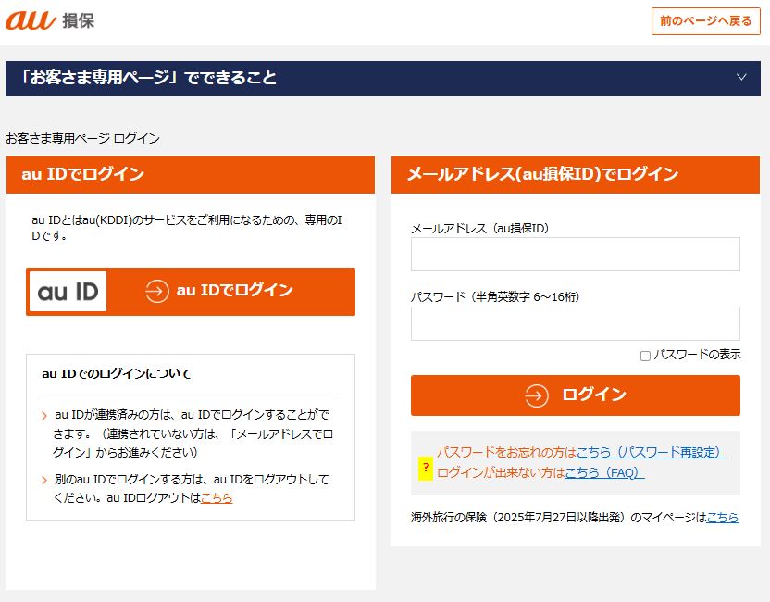The height and width of the screenshot is (602, 770).
Task: Click arrow circle icon beside au IDでログイン
Action: pyautogui.click(x=157, y=291)
